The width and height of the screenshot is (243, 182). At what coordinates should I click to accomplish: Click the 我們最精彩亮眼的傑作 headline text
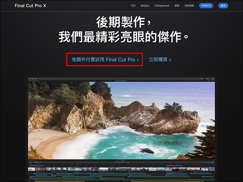[123, 37]
